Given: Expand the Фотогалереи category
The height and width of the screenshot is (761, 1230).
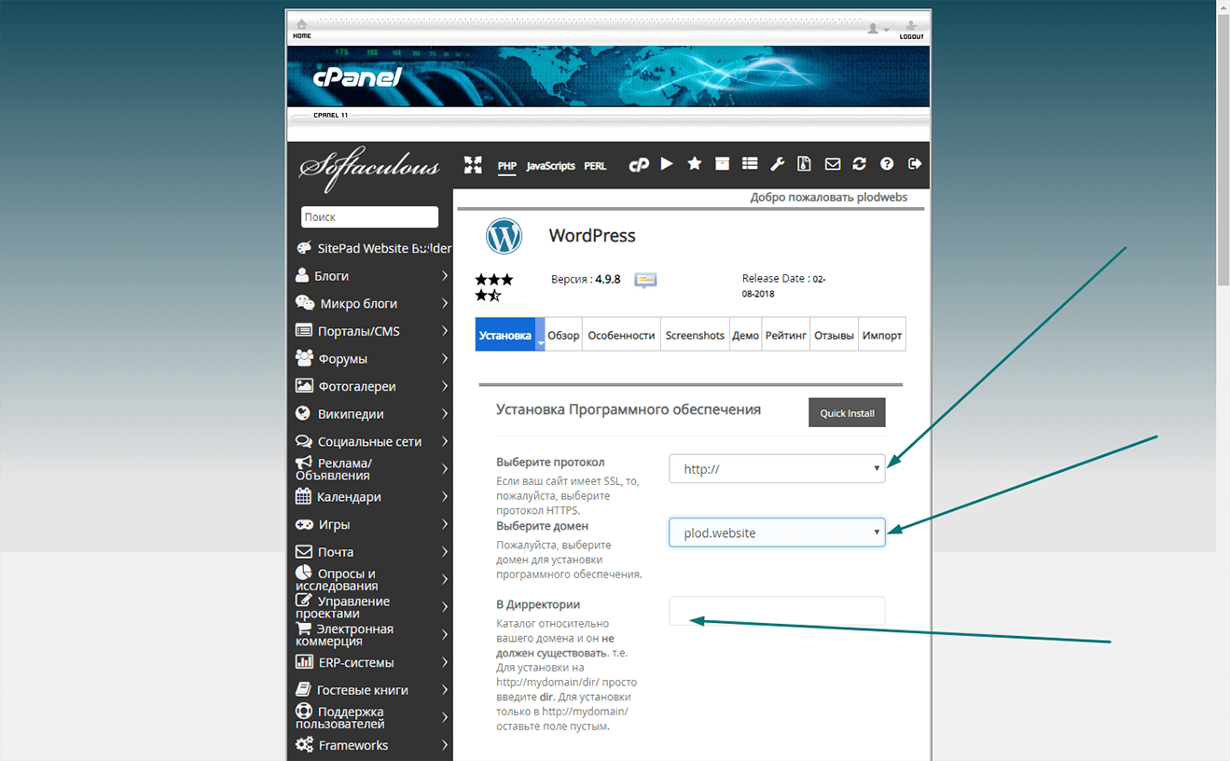Looking at the screenshot, I should 372,386.
